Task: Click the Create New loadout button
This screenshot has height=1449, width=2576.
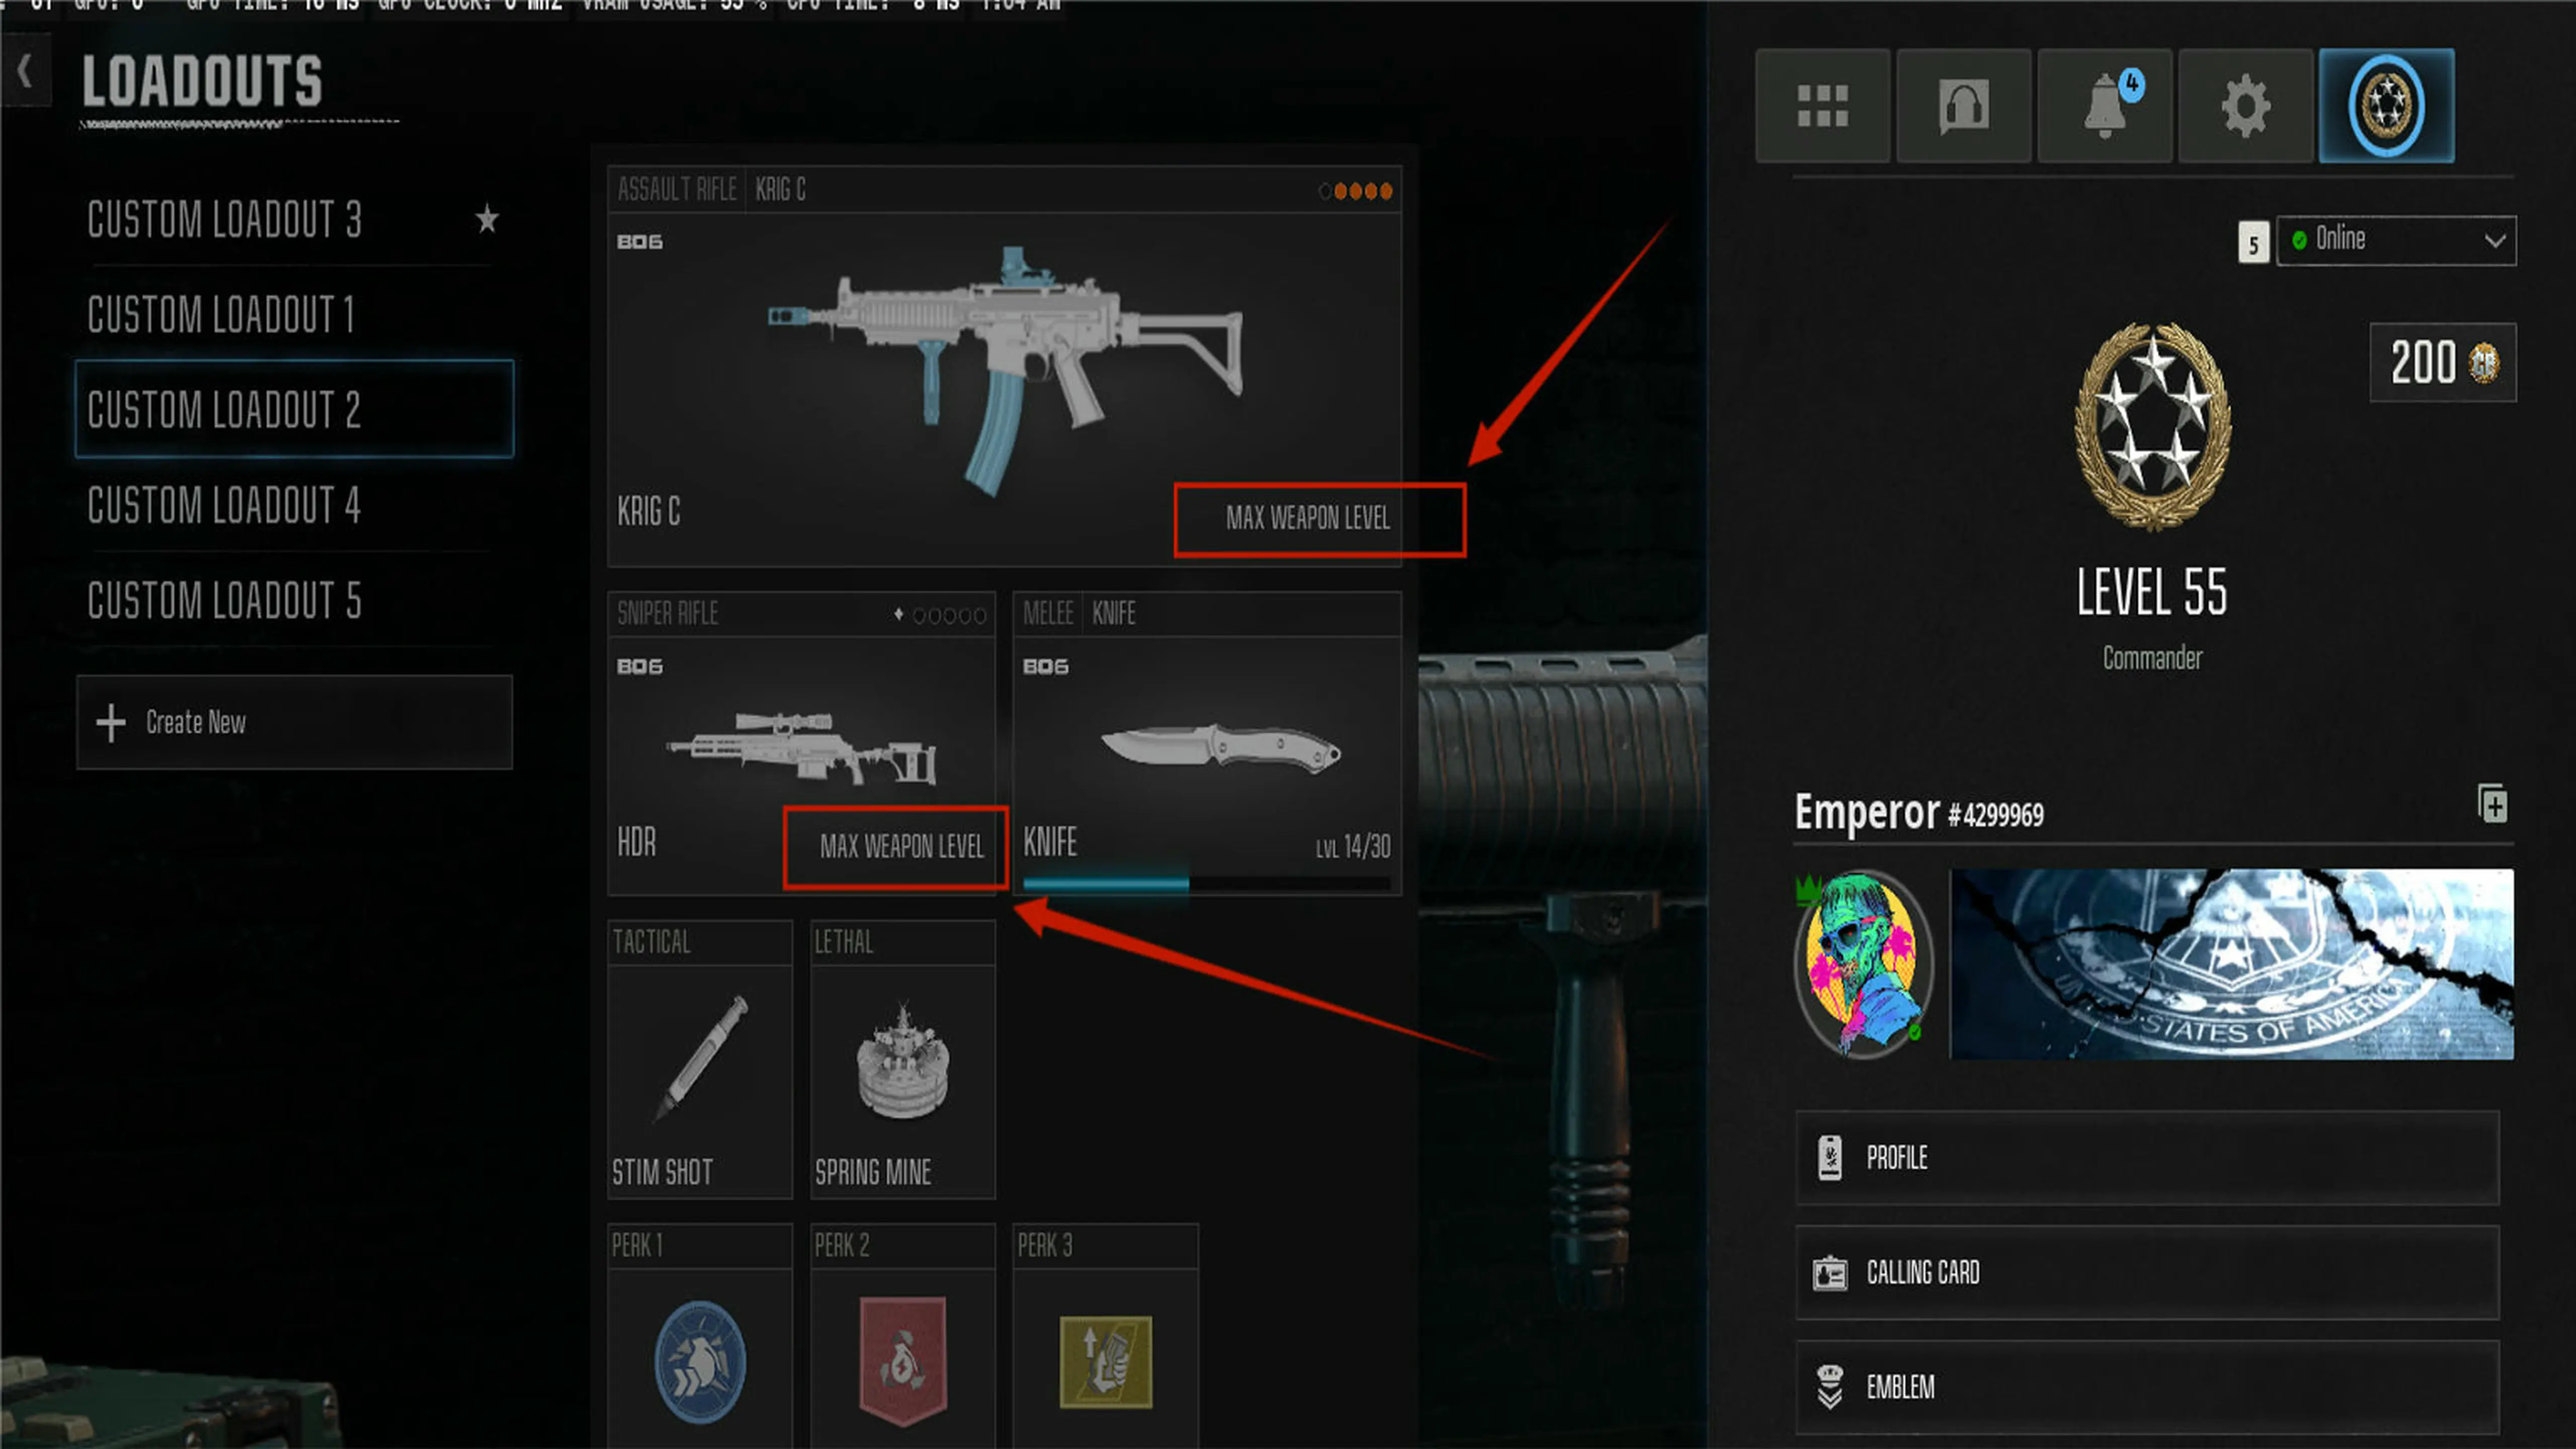Action: [x=294, y=722]
